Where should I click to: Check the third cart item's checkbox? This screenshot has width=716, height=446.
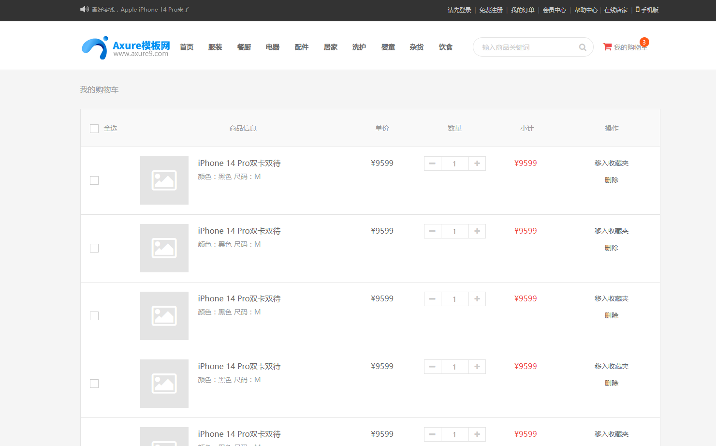click(94, 316)
